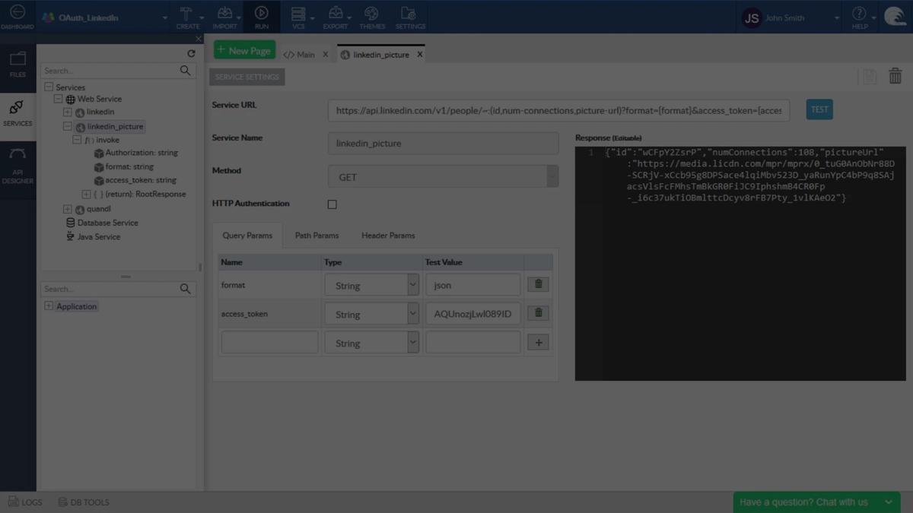Run the OAuth_LinkedIn project
913x513 pixels.
click(x=262, y=14)
